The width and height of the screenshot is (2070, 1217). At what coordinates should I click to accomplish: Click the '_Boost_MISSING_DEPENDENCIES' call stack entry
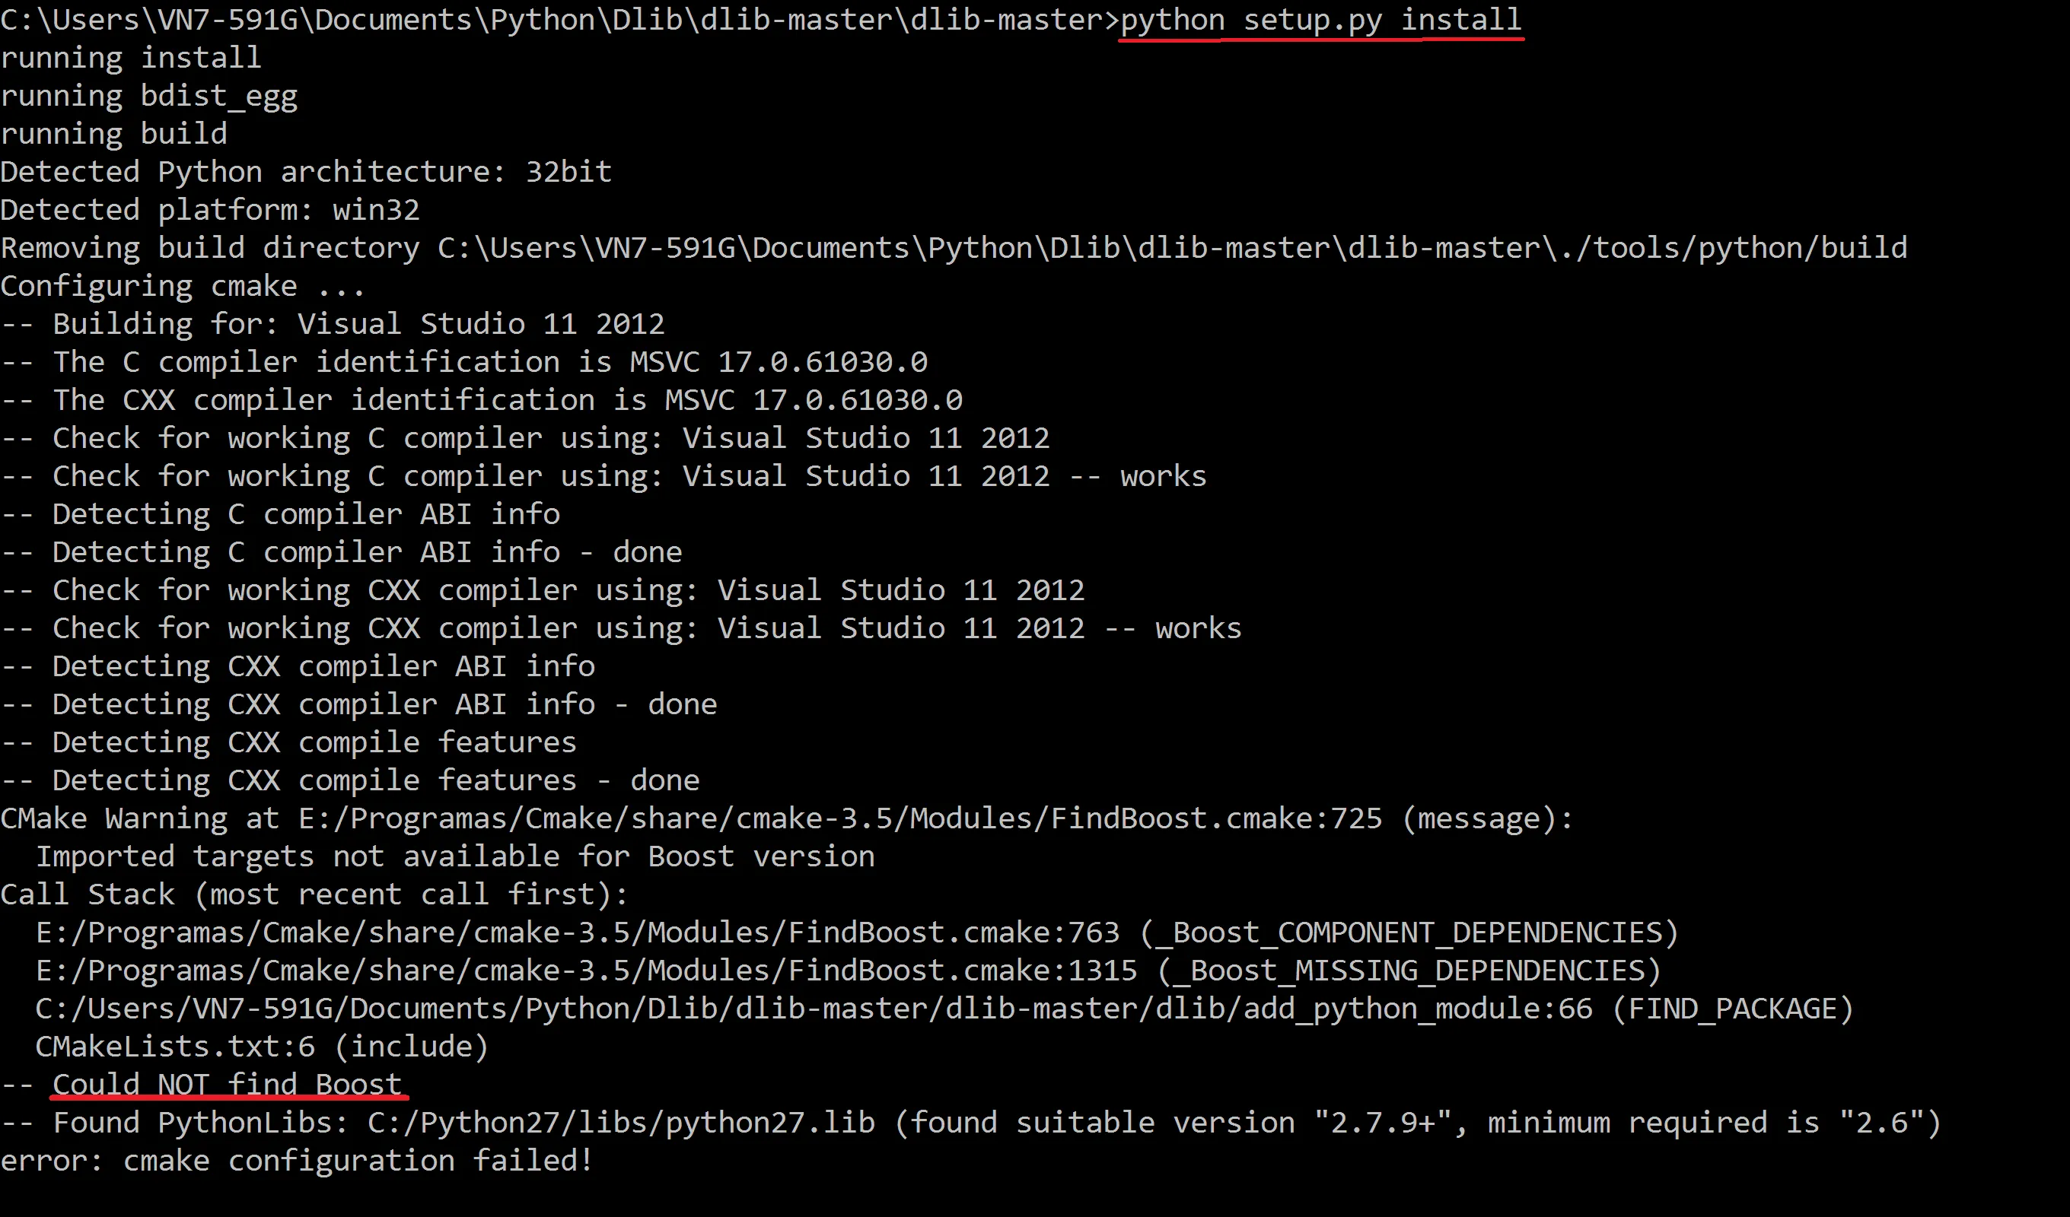[x=849, y=970]
